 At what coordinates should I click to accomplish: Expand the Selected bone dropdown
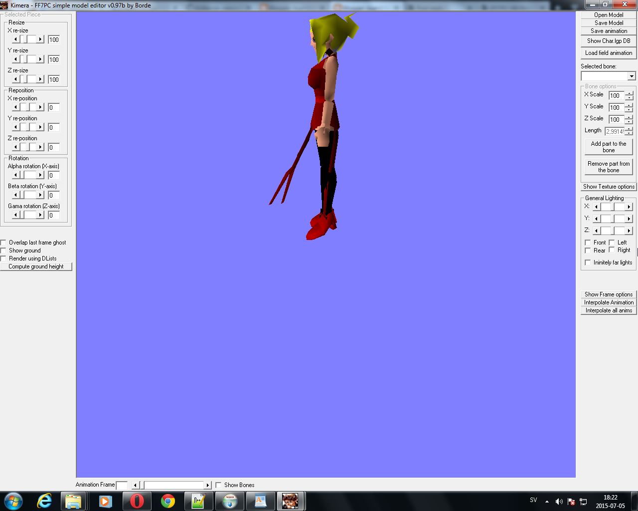632,76
